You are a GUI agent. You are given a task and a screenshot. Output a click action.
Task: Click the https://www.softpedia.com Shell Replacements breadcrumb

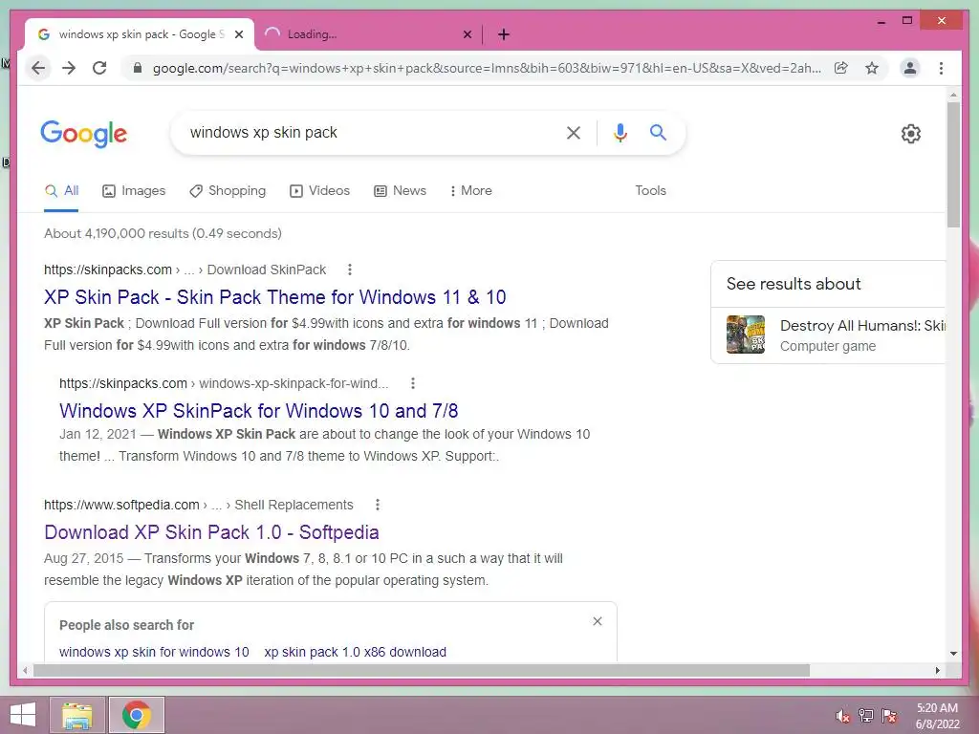(x=199, y=505)
